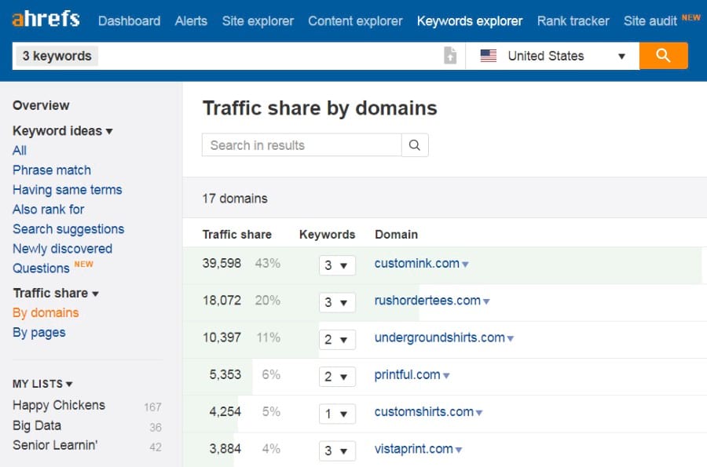This screenshot has height=467, width=707.
Task: Go to Rank tracker
Action: coord(573,21)
